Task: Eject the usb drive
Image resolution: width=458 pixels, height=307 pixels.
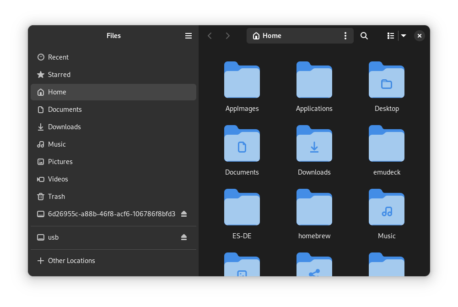Action: [184, 237]
